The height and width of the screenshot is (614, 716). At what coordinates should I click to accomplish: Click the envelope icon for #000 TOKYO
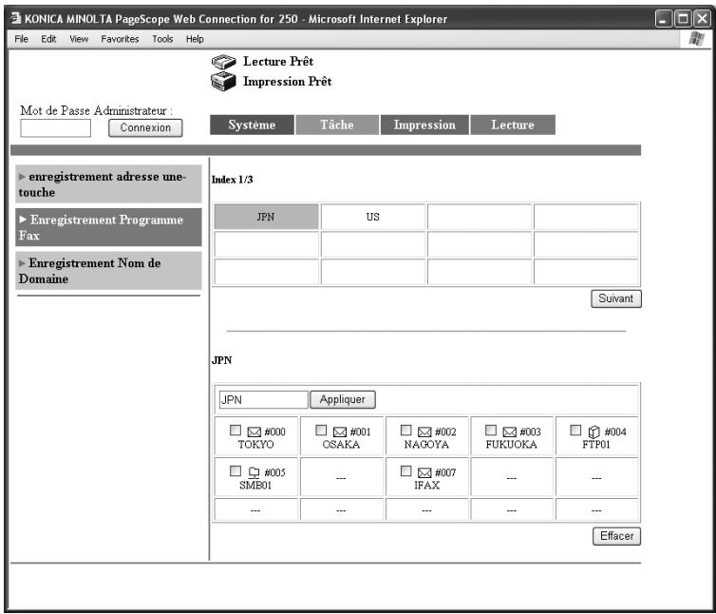(254, 432)
